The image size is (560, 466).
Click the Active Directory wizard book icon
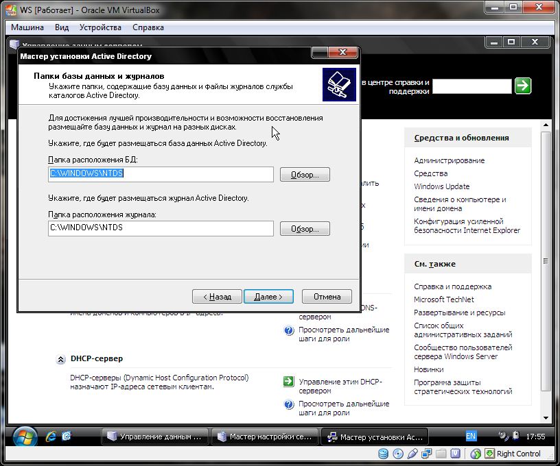[339, 84]
